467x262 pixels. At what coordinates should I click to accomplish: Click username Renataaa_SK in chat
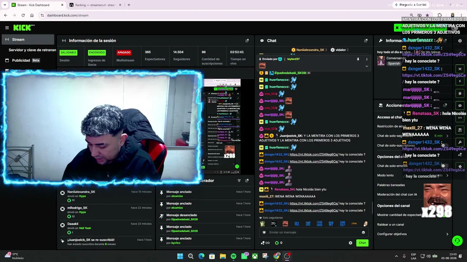284,189
